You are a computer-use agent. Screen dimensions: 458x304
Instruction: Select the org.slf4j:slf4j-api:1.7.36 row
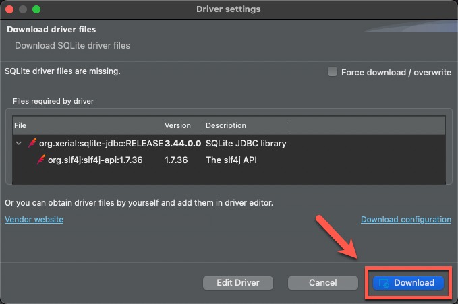coord(229,160)
